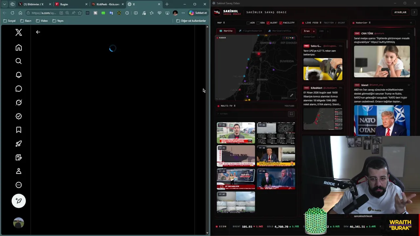Open account avatar at X sidebar bottom
This screenshot has width=420, height=236.
point(19,223)
